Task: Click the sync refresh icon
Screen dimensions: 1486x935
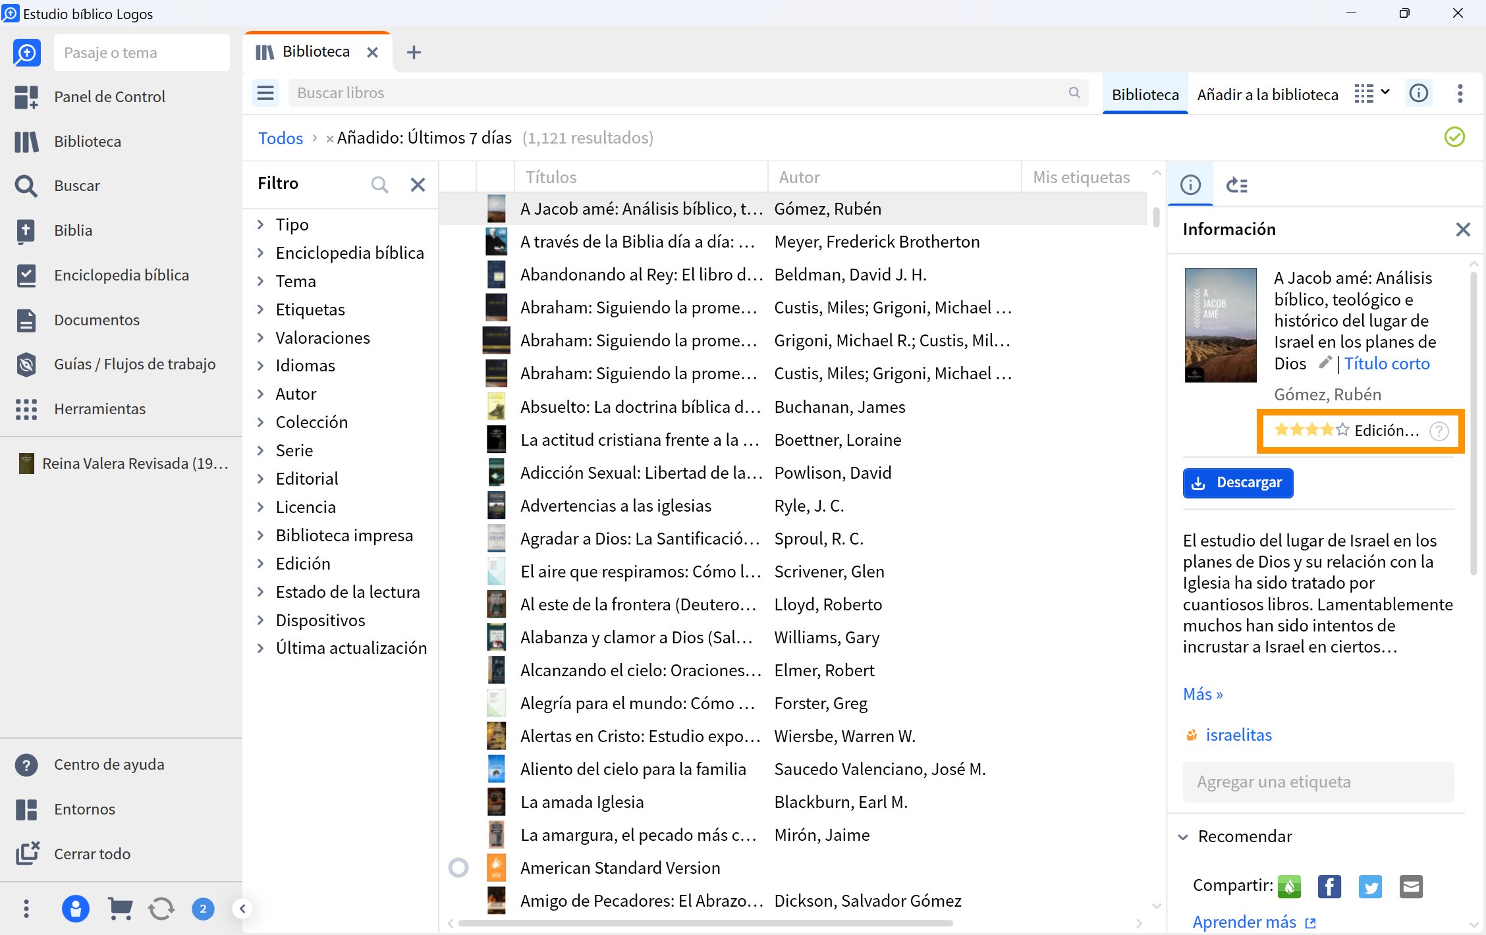Action: click(x=161, y=909)
